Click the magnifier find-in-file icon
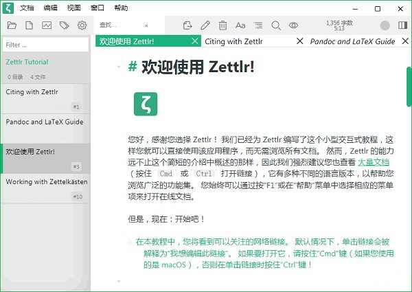The height and width of the screenshot is (292, 412). (276, 25)
